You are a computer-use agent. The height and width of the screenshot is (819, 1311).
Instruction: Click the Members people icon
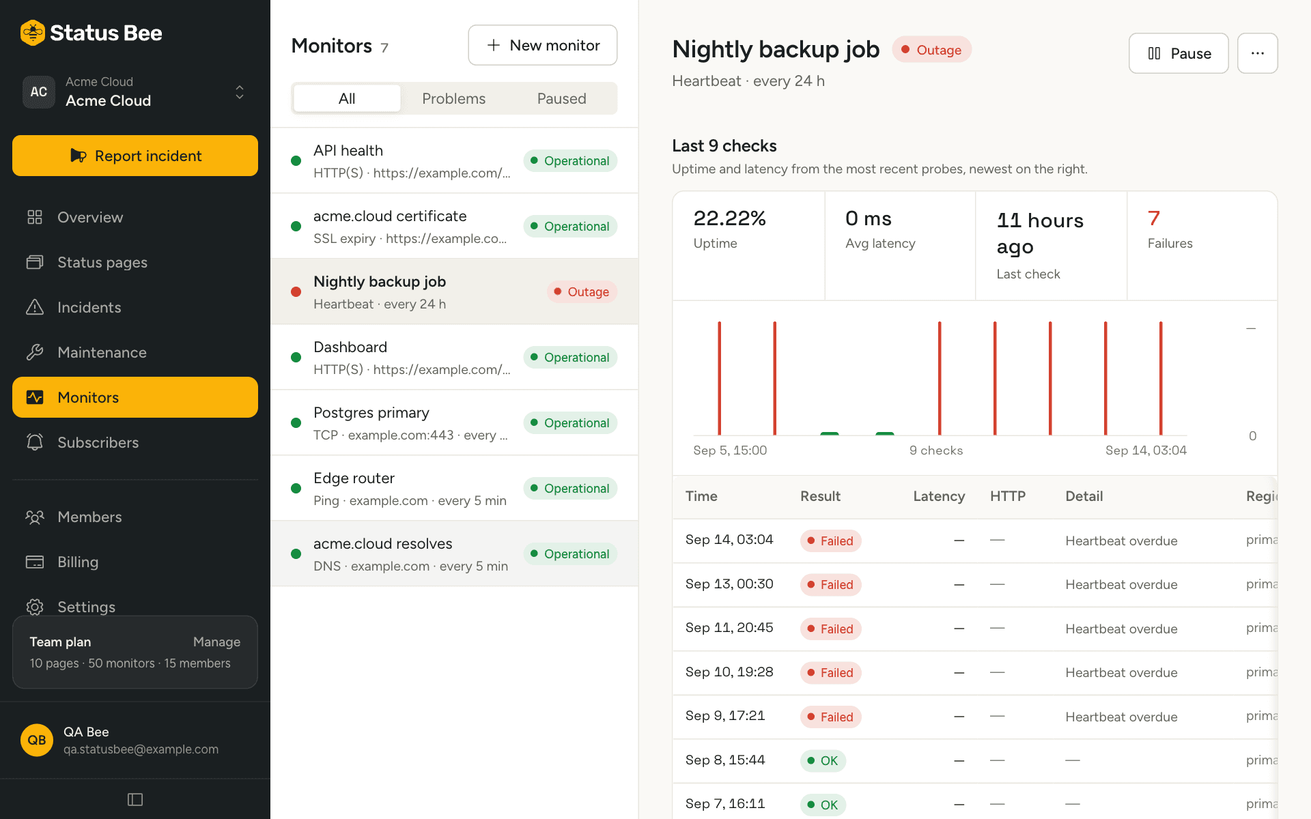click(x=35, y=517)
